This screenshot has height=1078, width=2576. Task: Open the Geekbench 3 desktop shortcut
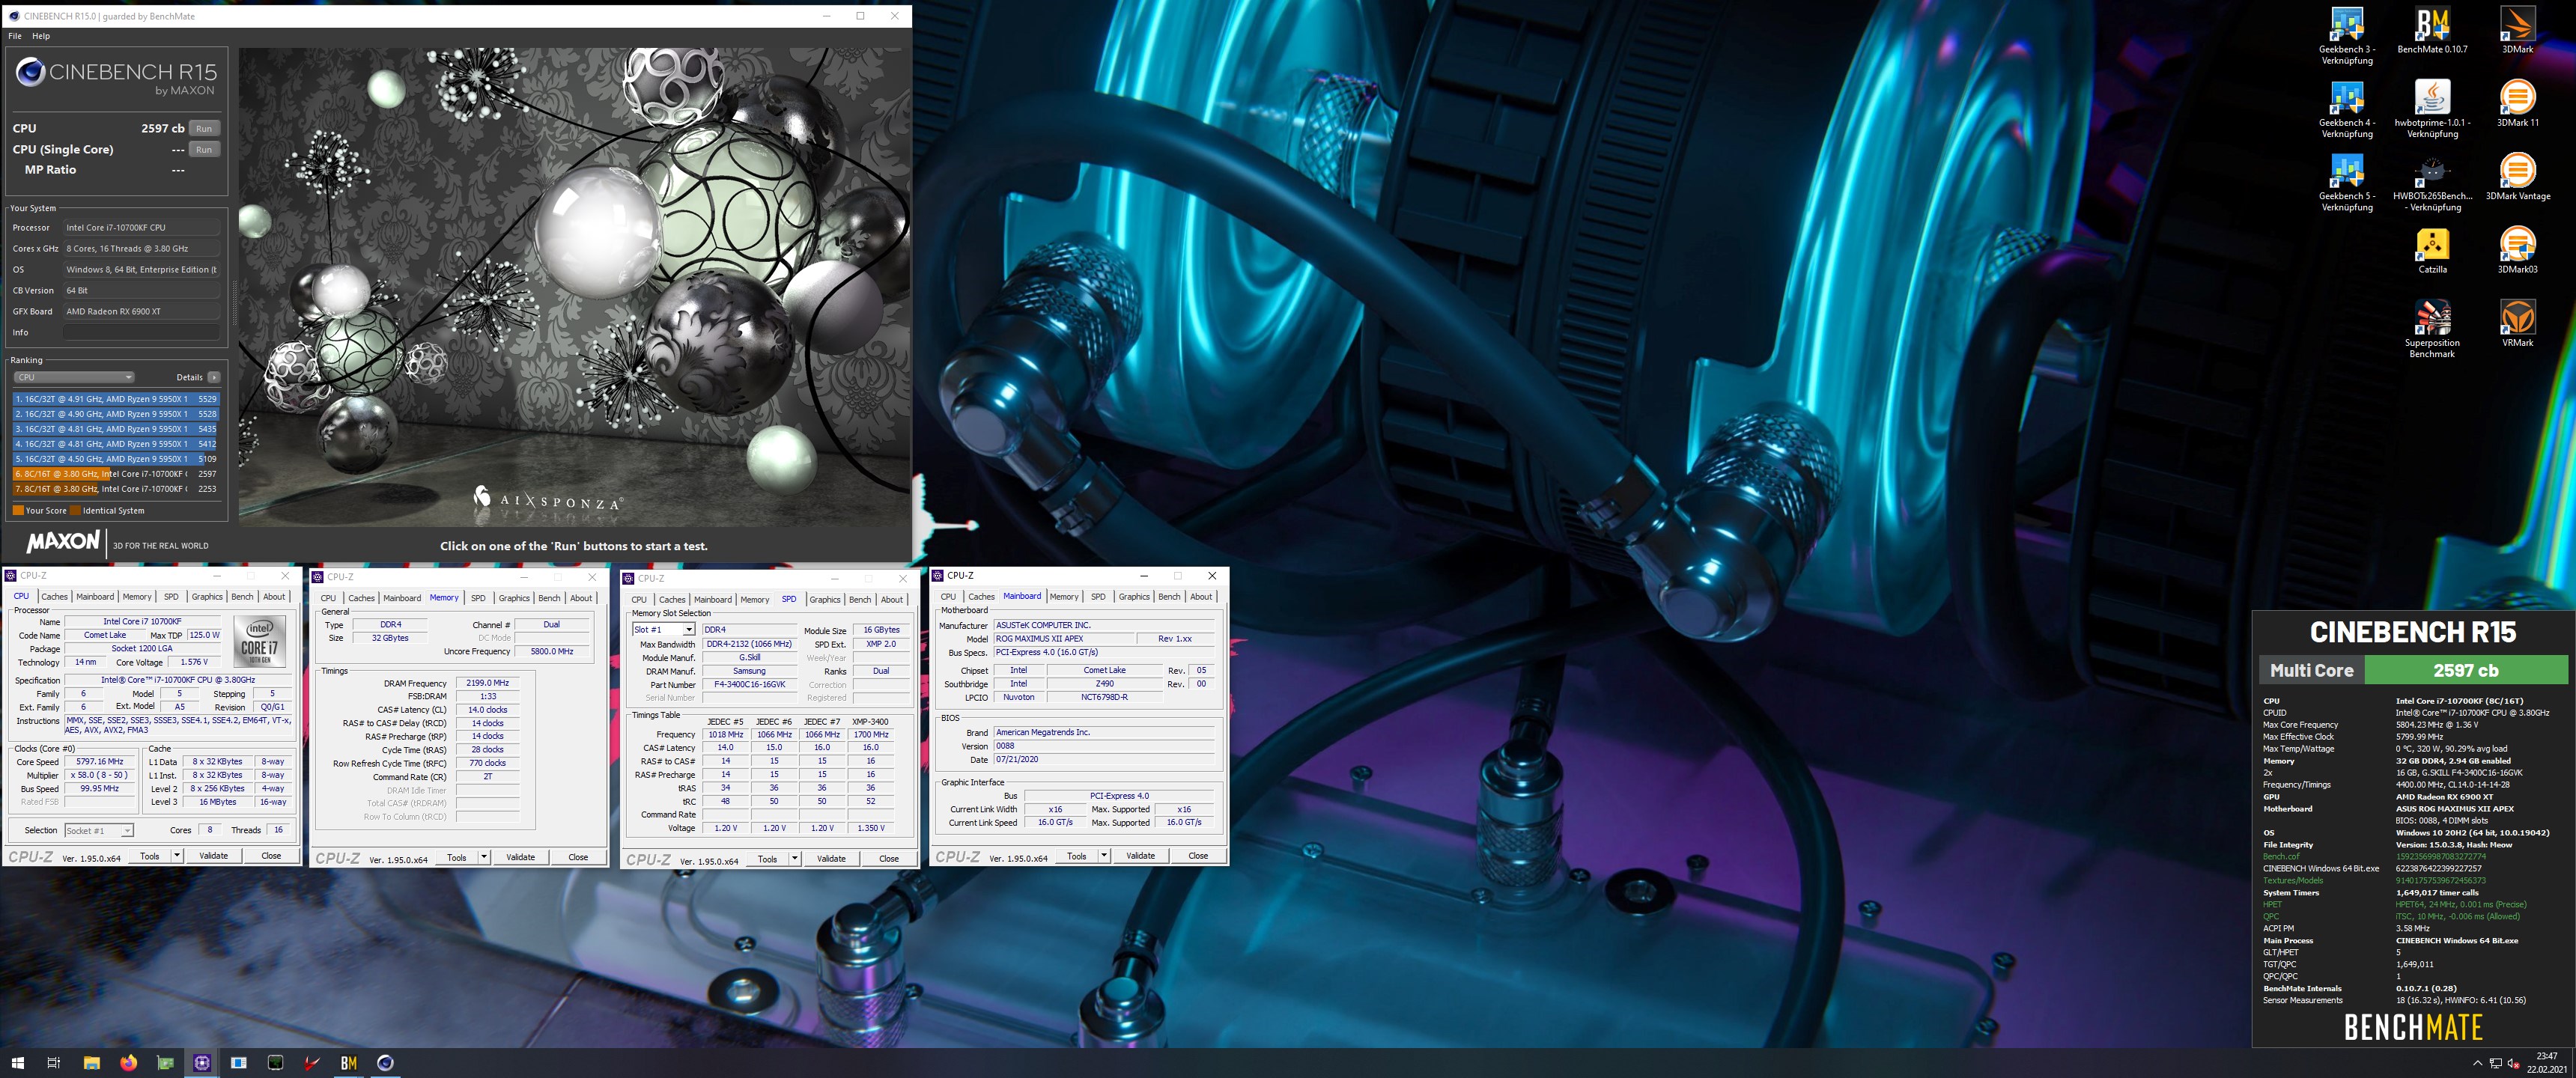tap(2346, 36)
